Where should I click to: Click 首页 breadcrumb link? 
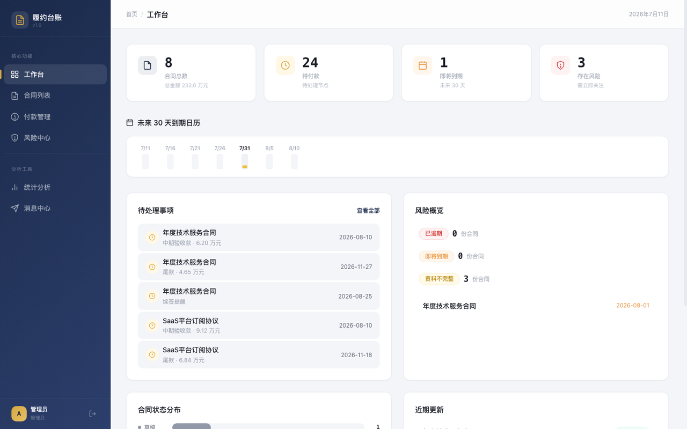coord(131,14)
